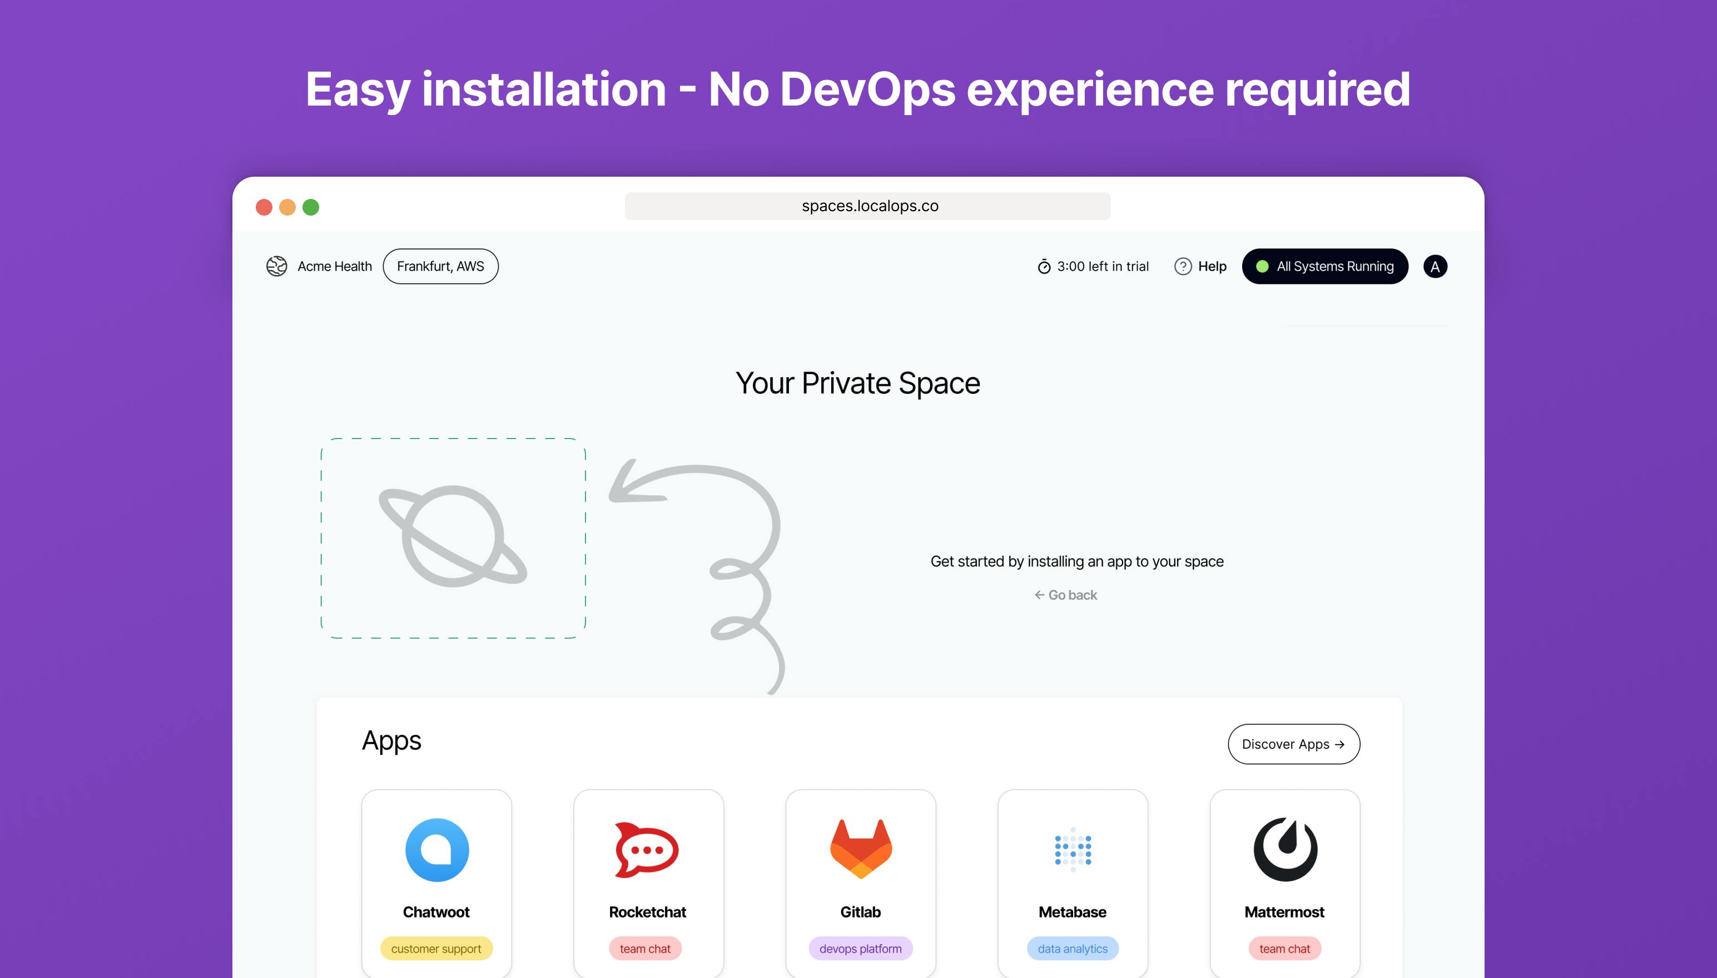Click the Gitlab fox logo icon

(x=861, y=849)
